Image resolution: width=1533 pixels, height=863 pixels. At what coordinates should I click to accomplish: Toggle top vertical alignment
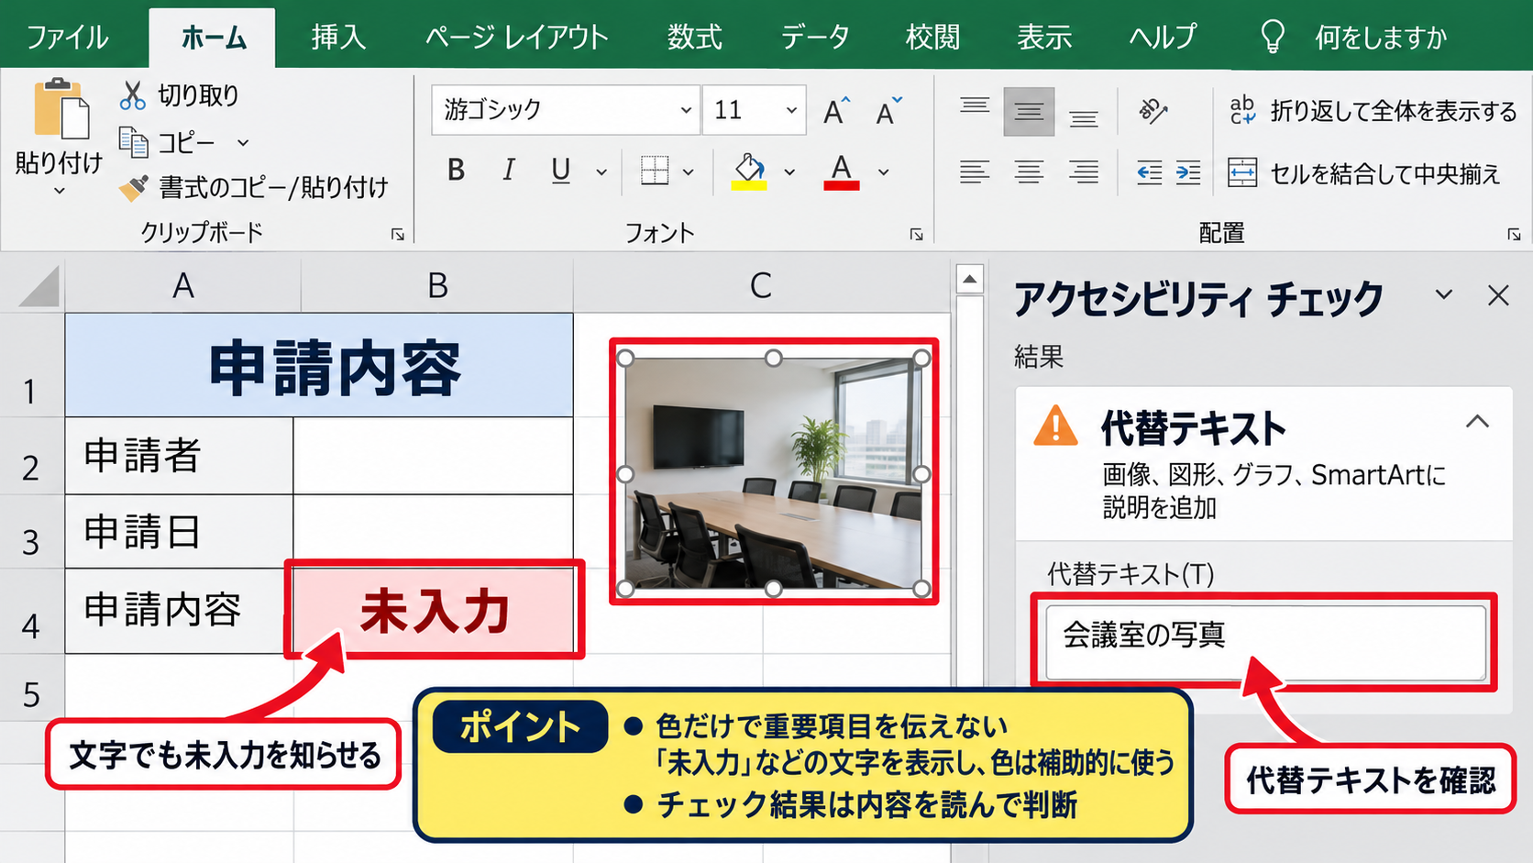975,105
